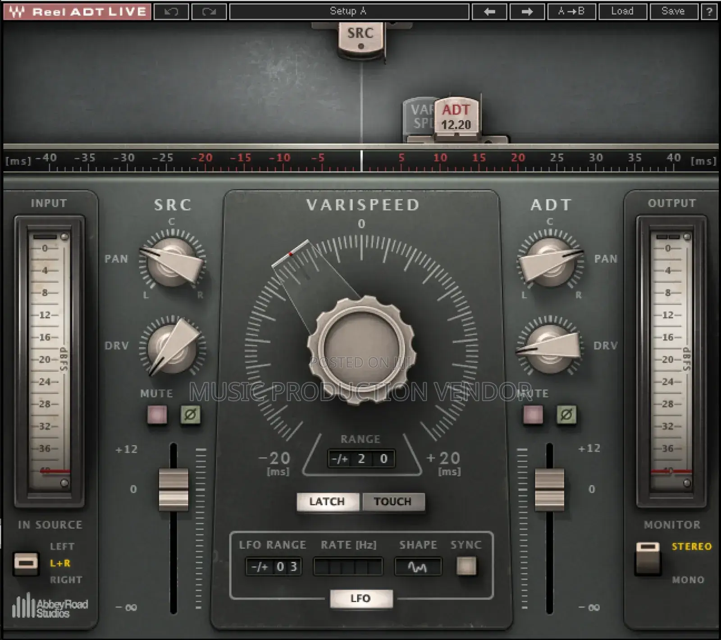Open the Setup A preset menu
Image resolution: width=721 pixels, height=640 pixels.
[349, 12]
